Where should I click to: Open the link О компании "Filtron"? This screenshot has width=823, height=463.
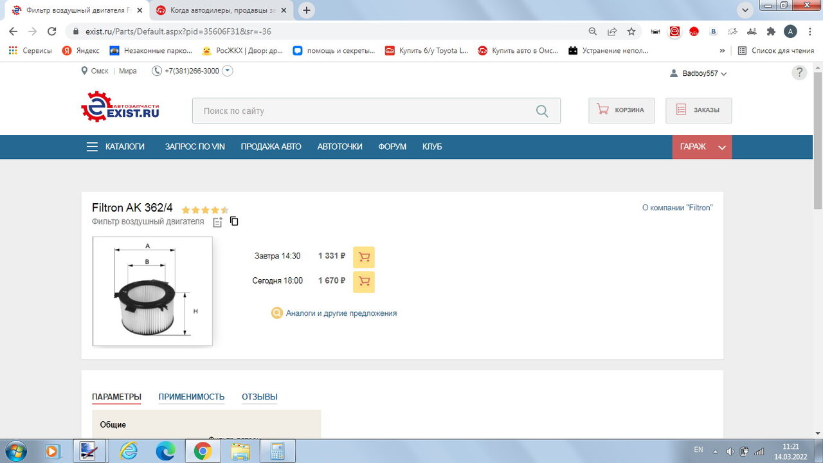(677, 208)
